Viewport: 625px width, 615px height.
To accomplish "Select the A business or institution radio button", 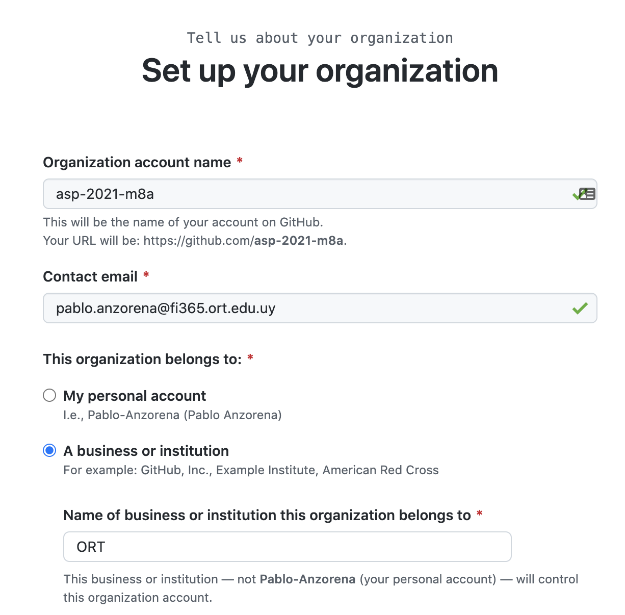I will point(49,450).
